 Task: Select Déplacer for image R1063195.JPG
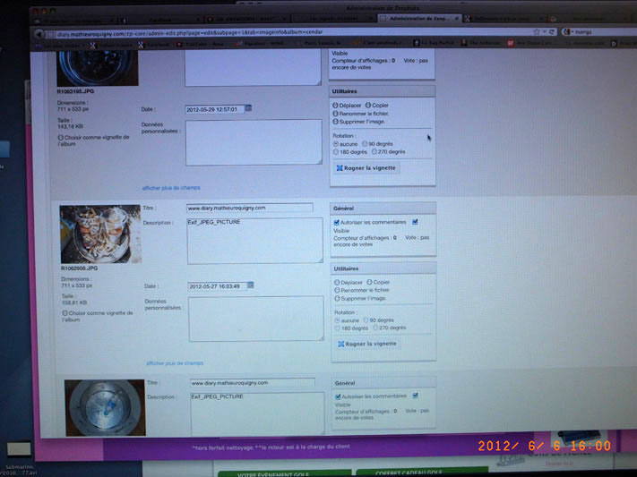[336, 105]
